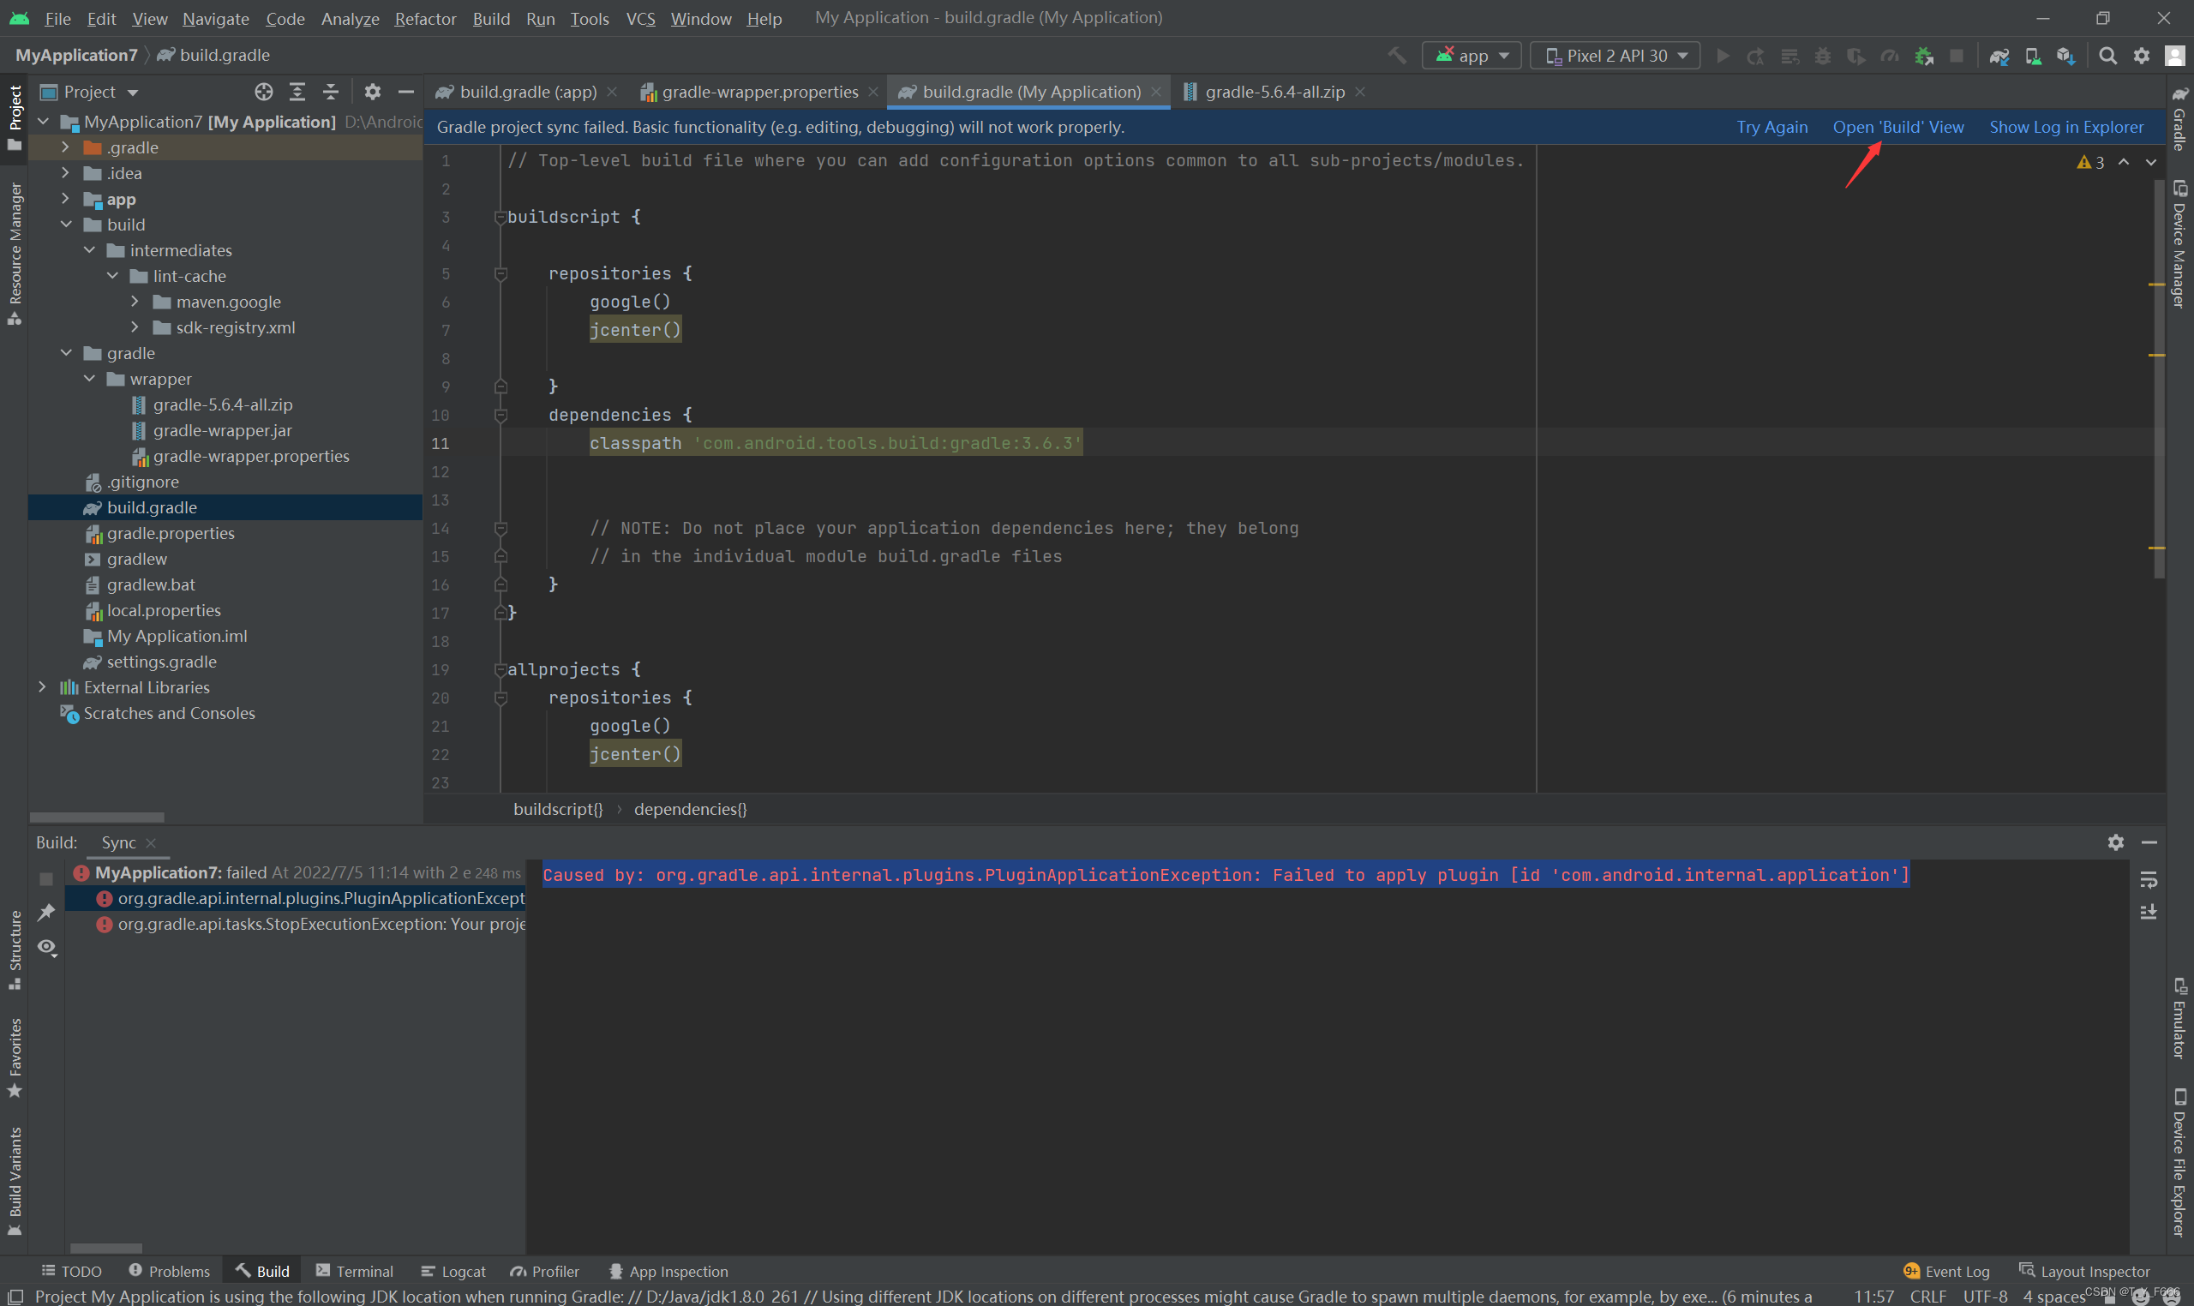Click Try Again button for Gradle sync
The width and height of the screenshot is (2194, 1306).
pos(1771,126)
